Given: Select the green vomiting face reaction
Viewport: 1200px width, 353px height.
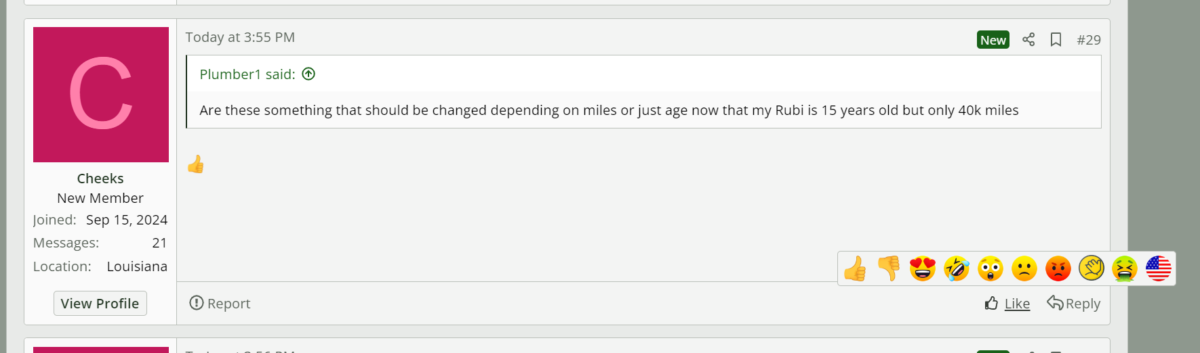Looking at the screenshot, I should 1125,268.
